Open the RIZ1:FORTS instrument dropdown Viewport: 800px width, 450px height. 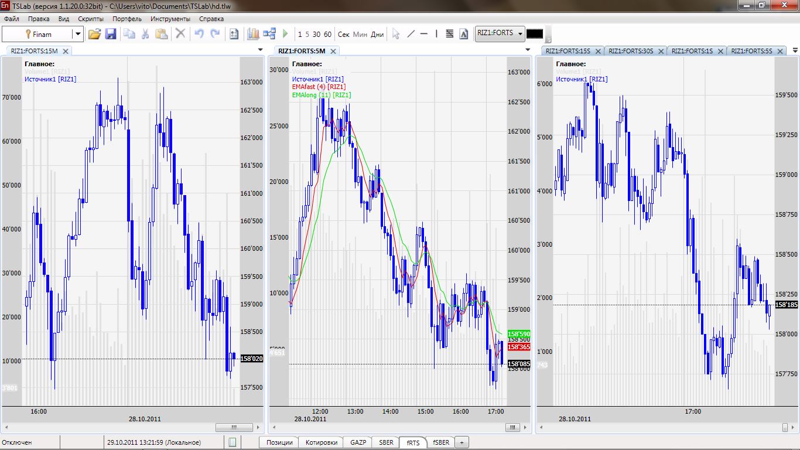pos(519,33)
